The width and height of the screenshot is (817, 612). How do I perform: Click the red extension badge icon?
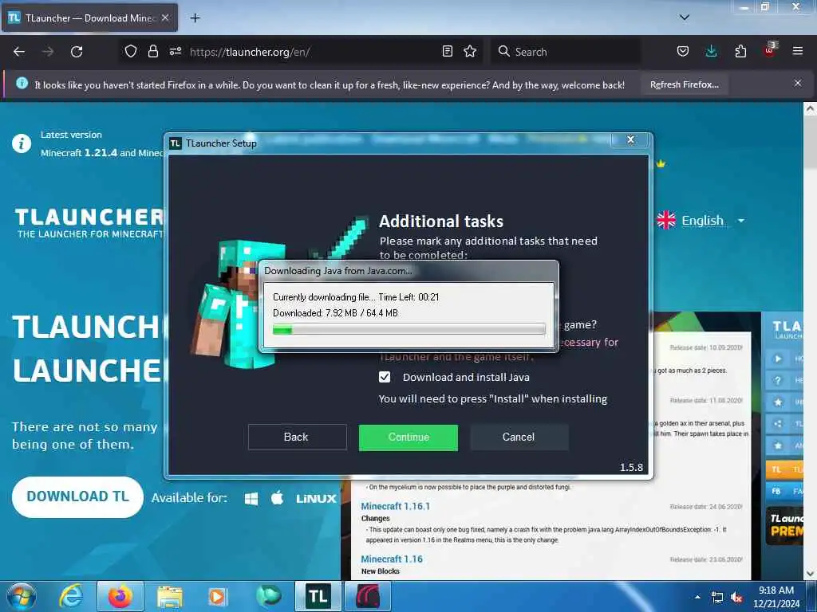point(769,50)
